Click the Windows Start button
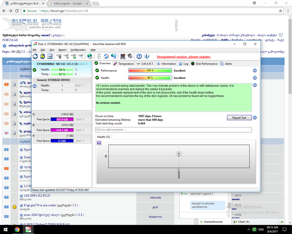 point(5,229)
